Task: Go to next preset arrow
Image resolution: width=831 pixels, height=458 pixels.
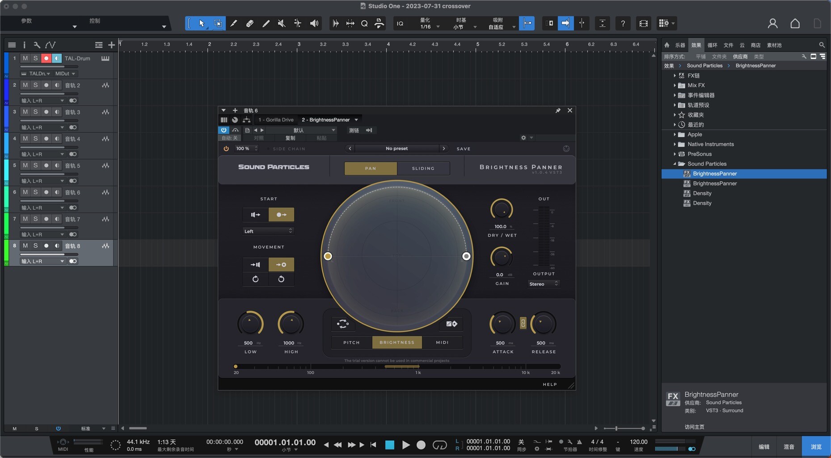Action: (444, 149)
